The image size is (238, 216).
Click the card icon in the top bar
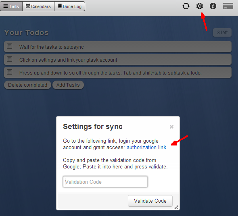228,6
